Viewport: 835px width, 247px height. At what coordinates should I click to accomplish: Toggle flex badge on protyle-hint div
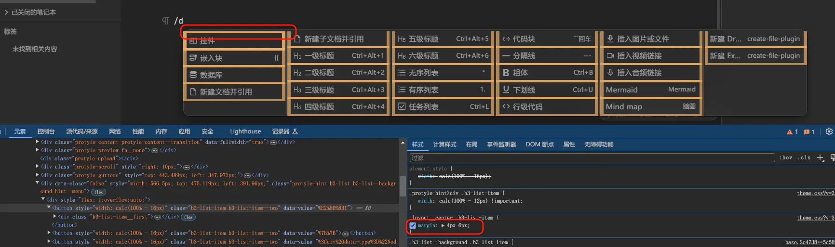coord(98,192)
